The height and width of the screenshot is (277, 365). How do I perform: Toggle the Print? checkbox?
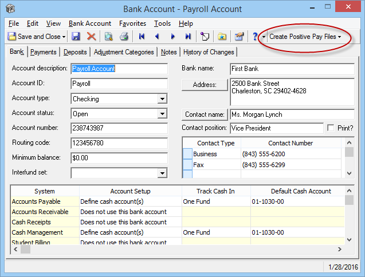(x=330, y=128)
